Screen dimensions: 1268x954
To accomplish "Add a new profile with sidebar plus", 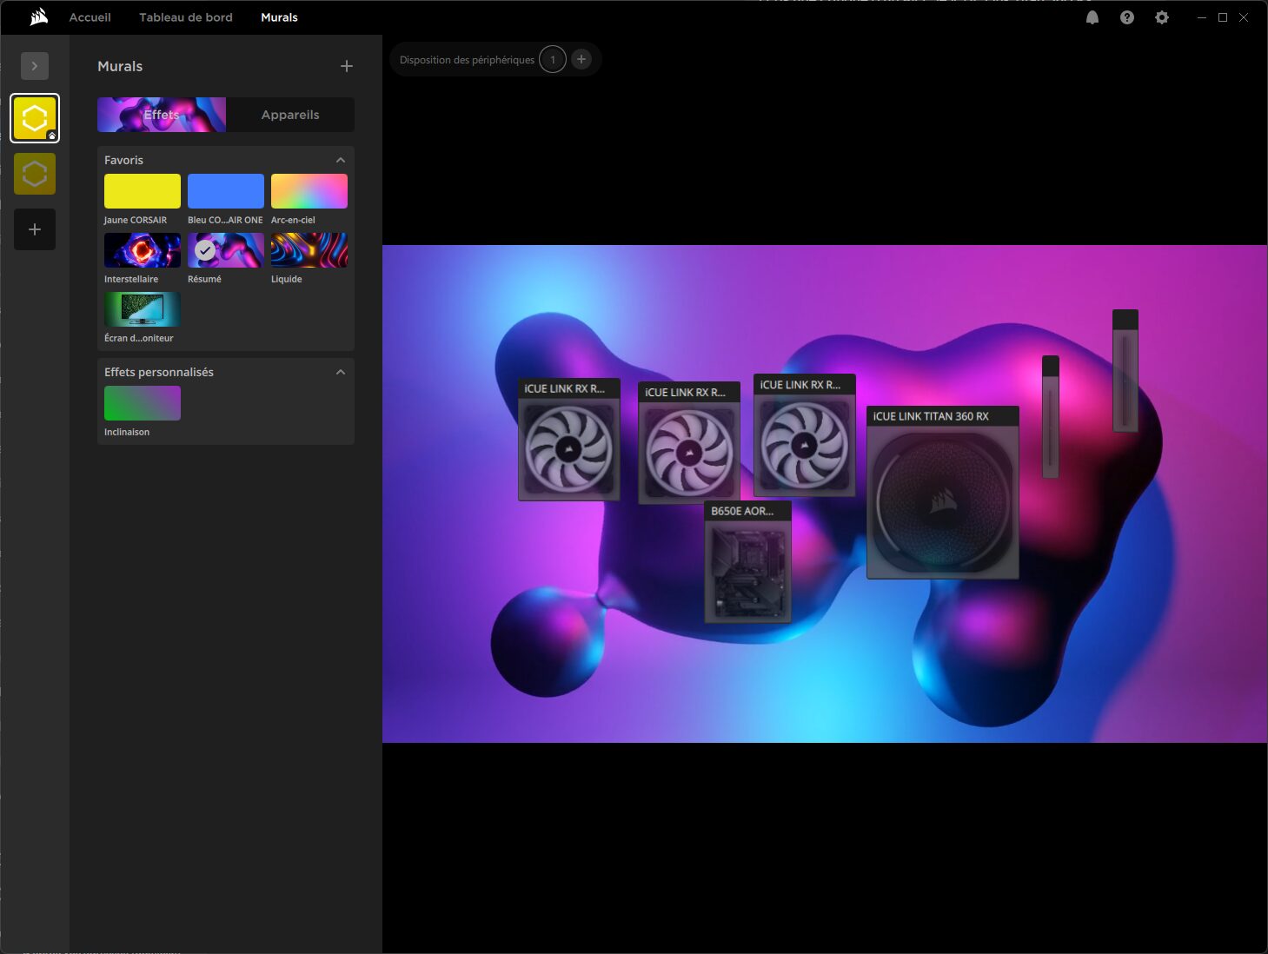I will 35,229.
